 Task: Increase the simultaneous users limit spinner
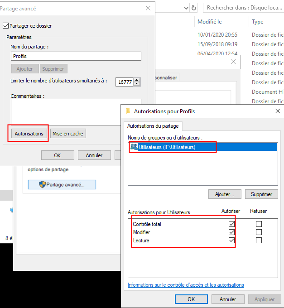click(137, 80)
